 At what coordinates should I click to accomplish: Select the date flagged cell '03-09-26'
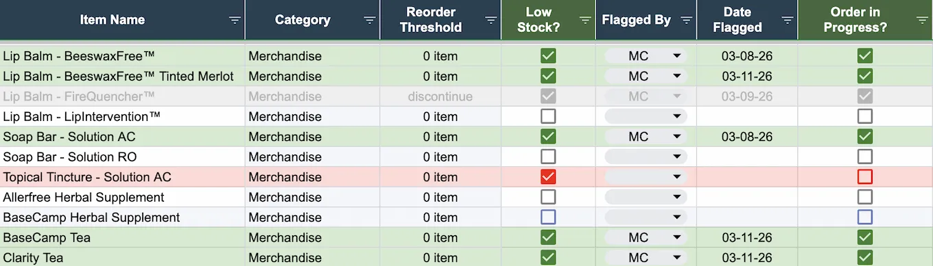point(747,96)
